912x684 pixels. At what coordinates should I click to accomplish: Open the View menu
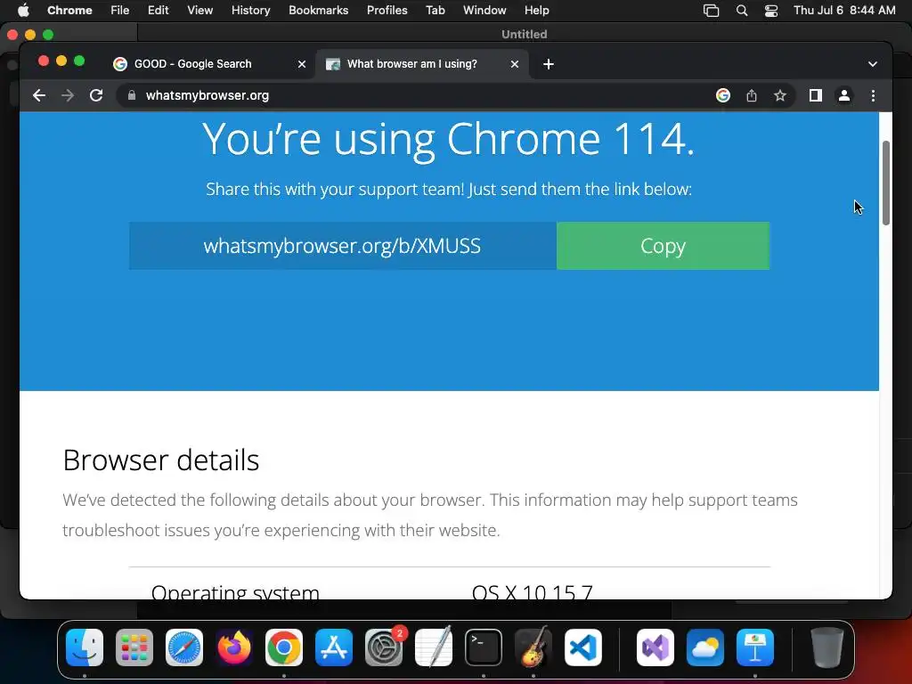pyautogui.click(x=199, y=11)
